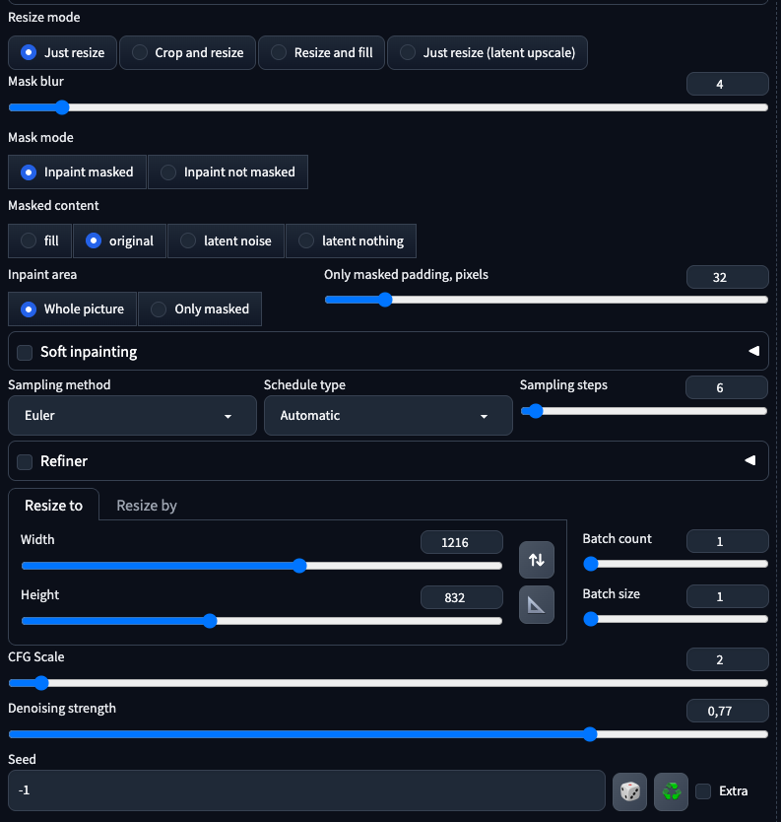Click the Width value number box
Image resolution: width=781 pixels, height=822 pixels.
pyautogui.click(x=461, y=542)
